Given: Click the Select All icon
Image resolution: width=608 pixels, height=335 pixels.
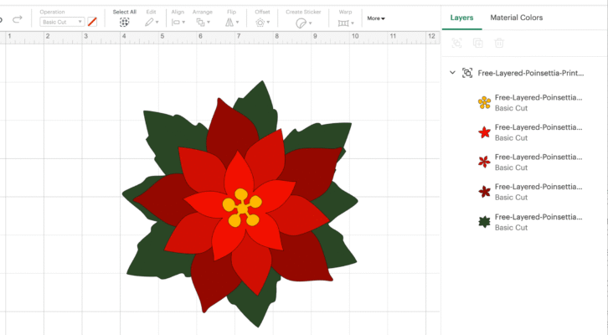Looking at the screenshot, I should click(124, 23).
